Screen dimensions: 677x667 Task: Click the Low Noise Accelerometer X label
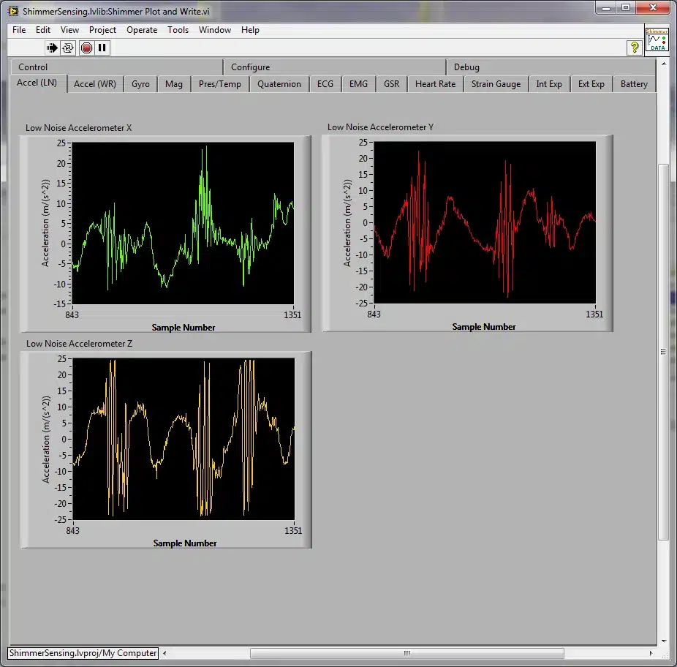[78, 128]
